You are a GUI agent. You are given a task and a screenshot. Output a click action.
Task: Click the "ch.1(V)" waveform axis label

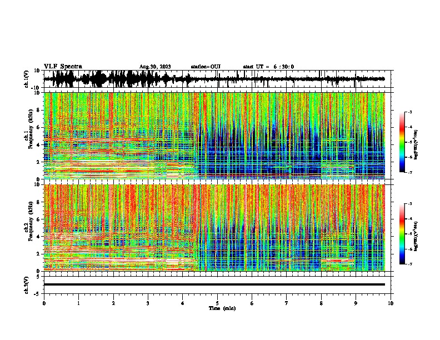(x=27, y=79)
